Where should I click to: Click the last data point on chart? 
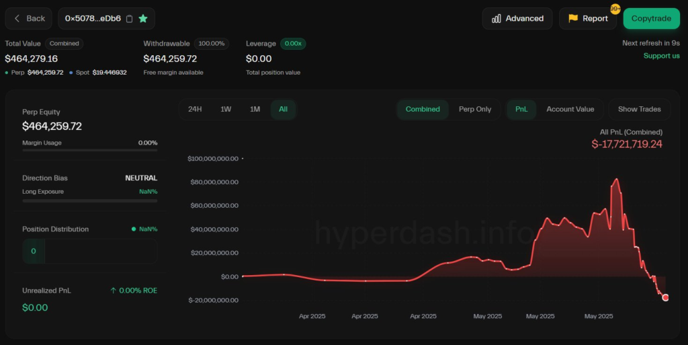click(x=665, y=297)
